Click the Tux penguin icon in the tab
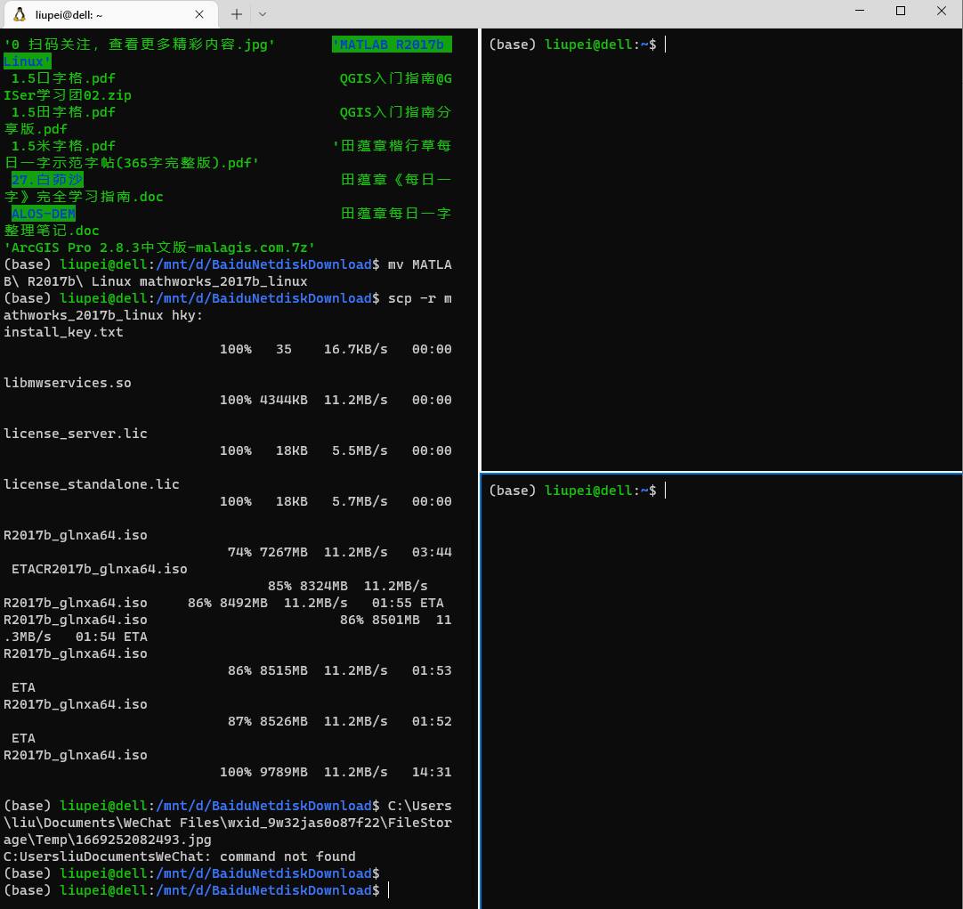The height and width of the screenshot is (909, 963). (x=20, y=14)
